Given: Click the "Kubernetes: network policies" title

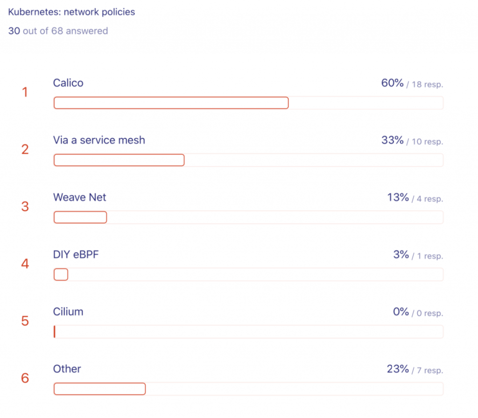Looking at the screenshot, I should 71,12.
